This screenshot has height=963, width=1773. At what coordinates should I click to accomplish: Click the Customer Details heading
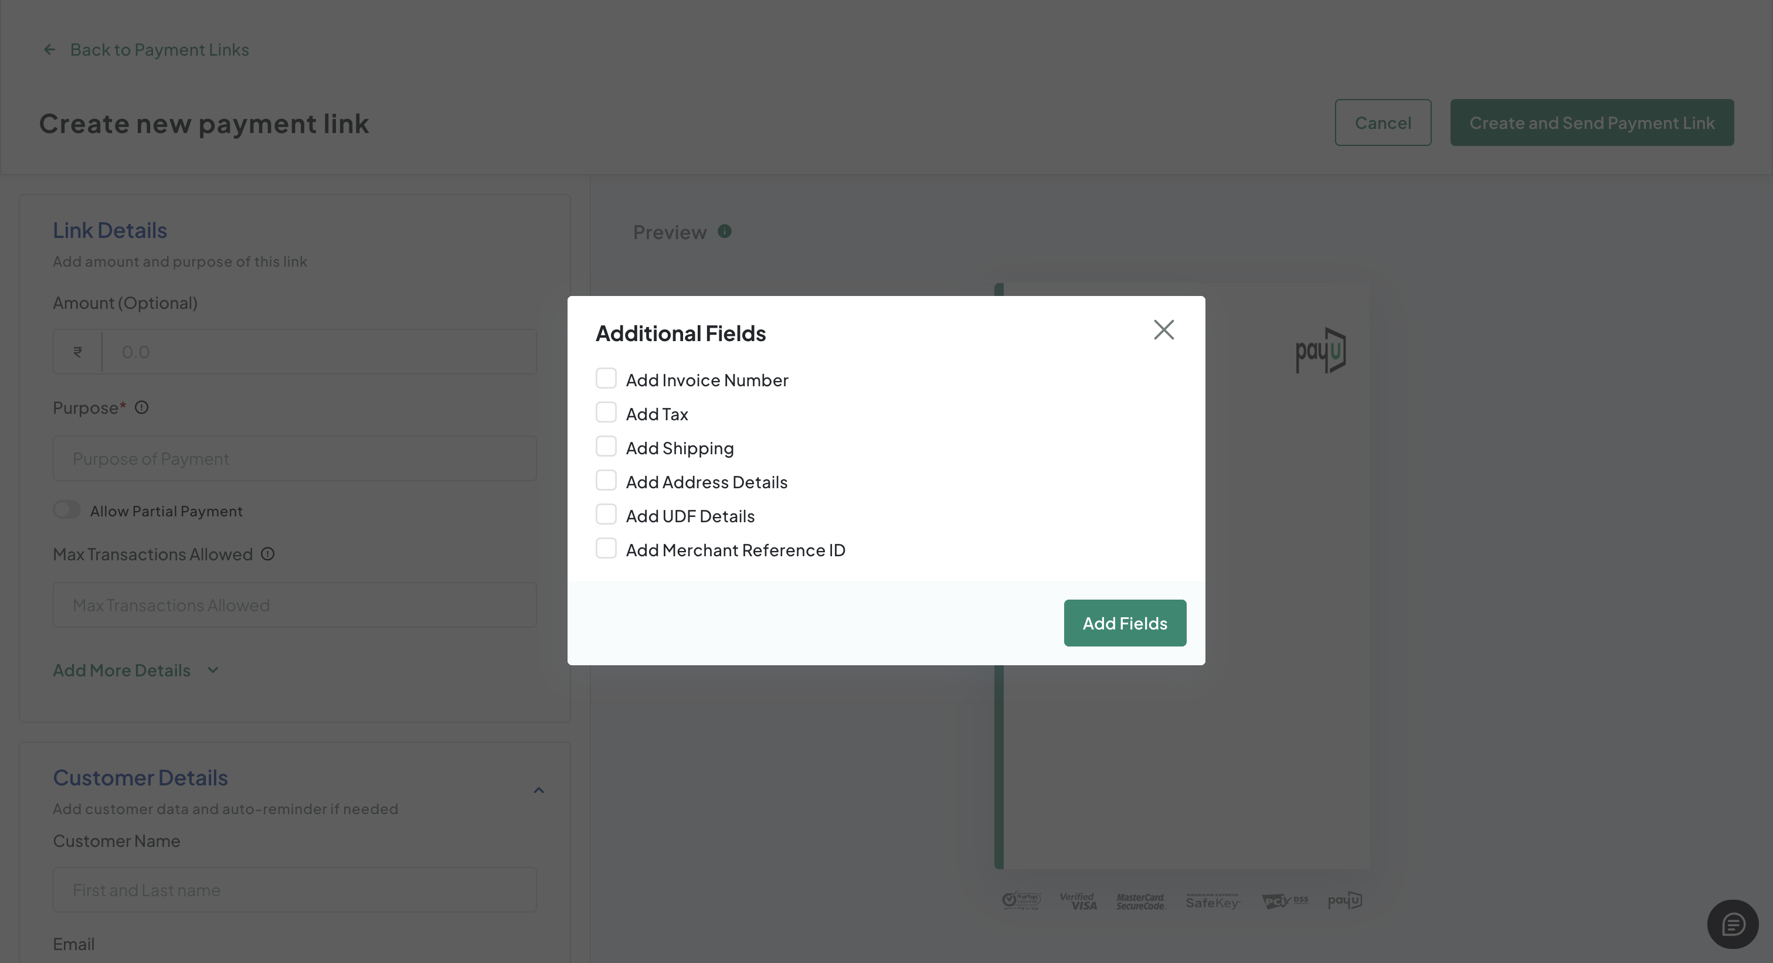coord(140,778)
